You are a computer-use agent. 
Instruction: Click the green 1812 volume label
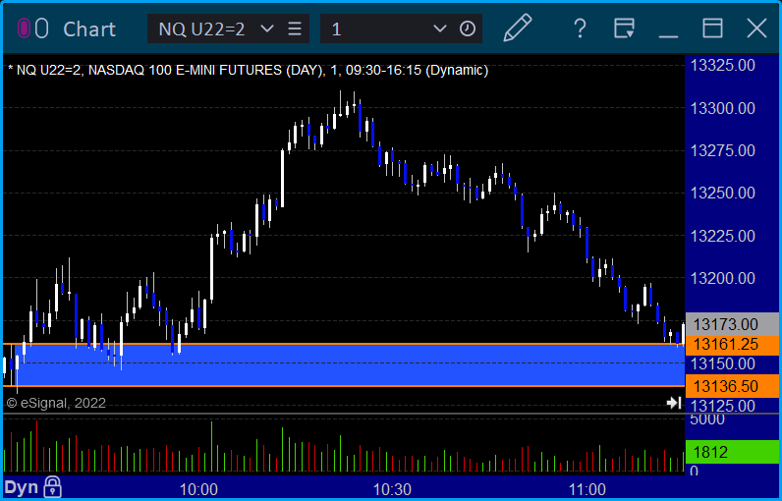[x=732, y=452]
